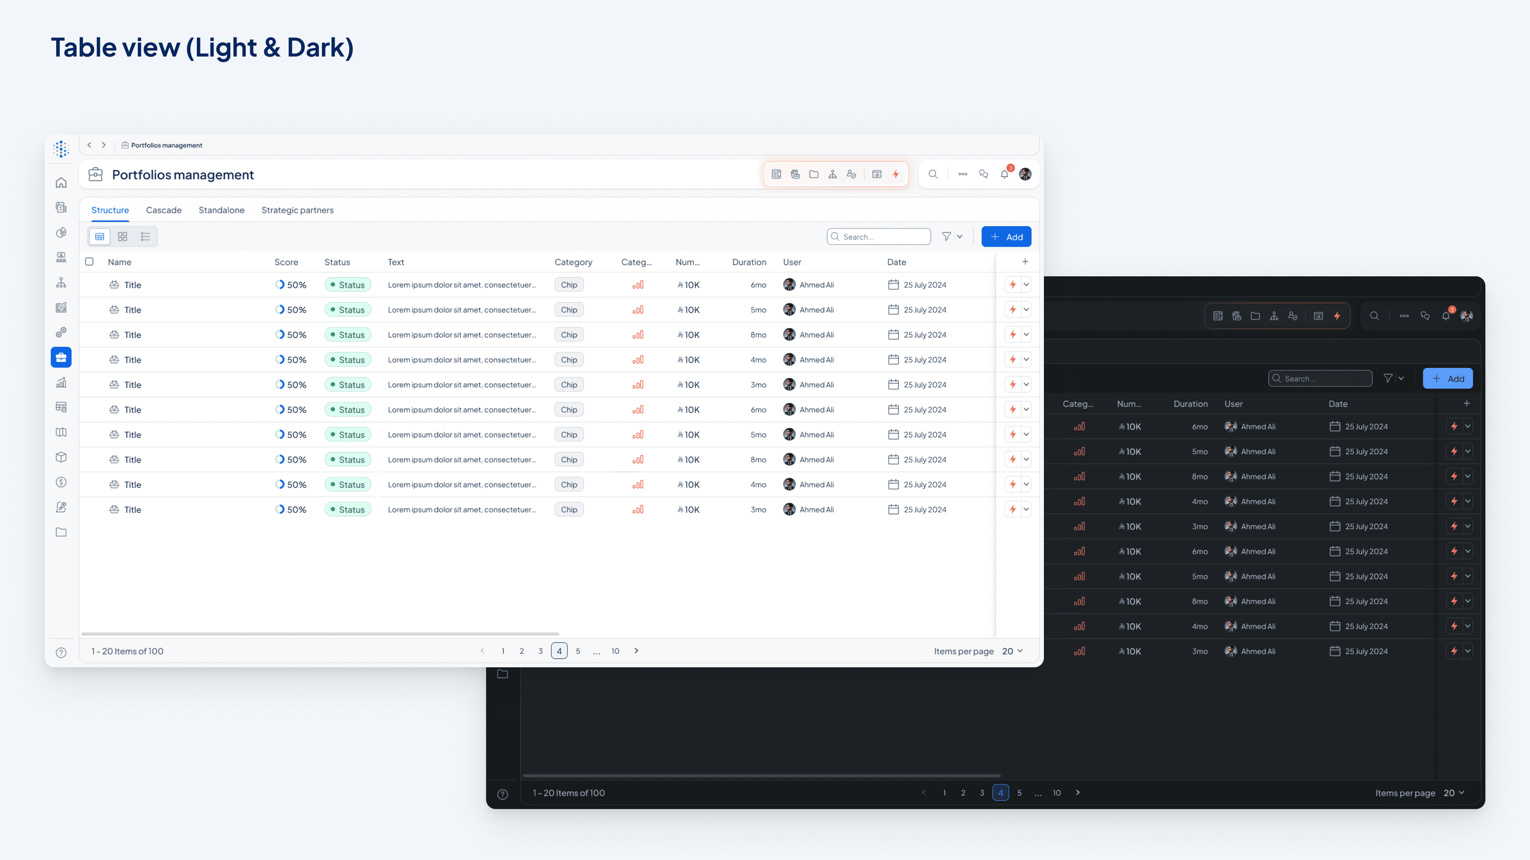This screenshot has width=1530, height=860.
Task: Open the Strategic partners tab
Action: (x=297, y=210)
